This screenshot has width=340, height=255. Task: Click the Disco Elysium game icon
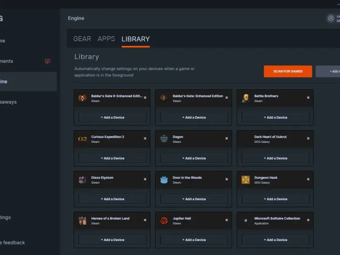[82, 180]
